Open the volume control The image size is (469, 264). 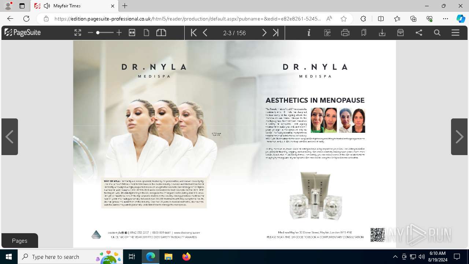422,257
